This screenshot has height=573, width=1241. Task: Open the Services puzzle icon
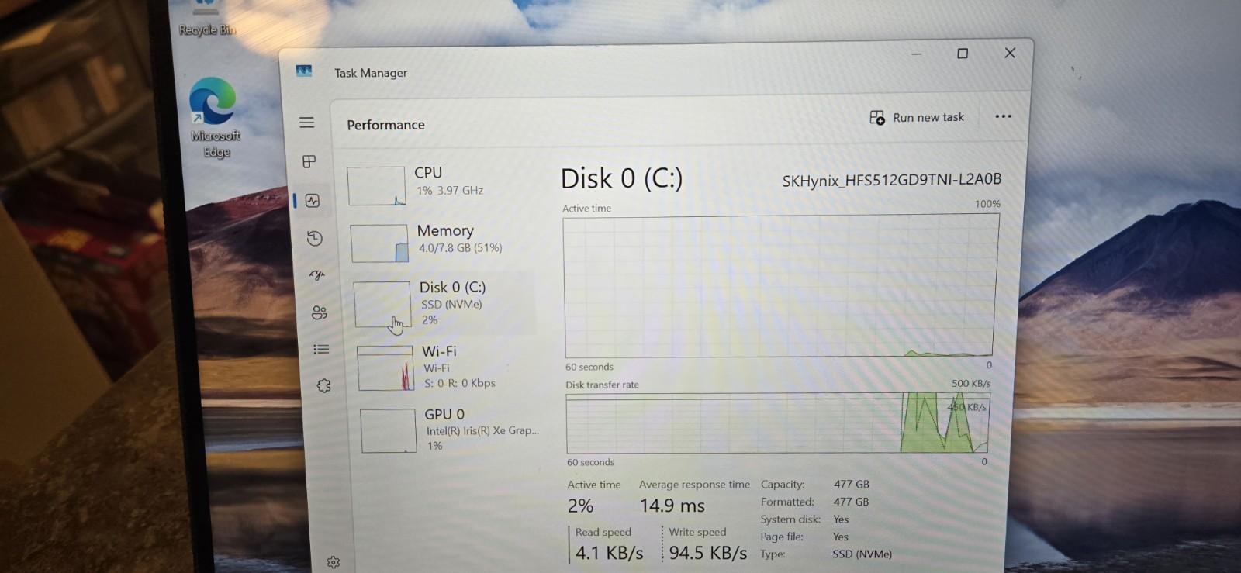point(323,385)
